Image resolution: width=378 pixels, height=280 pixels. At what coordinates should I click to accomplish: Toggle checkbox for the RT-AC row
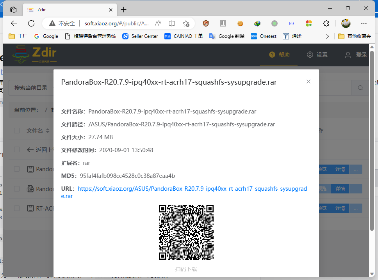[17, 208]
